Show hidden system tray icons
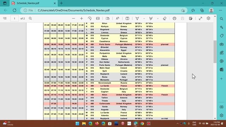 [x=177, y=123]
